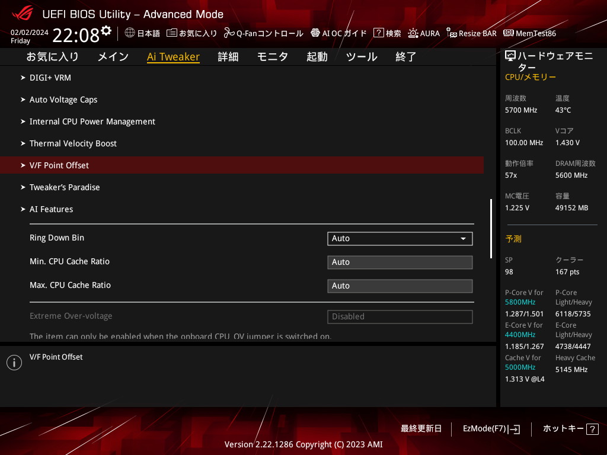Click the hotkey question mark box
Screen dimensions: 607x455
(x=592, y=429)
